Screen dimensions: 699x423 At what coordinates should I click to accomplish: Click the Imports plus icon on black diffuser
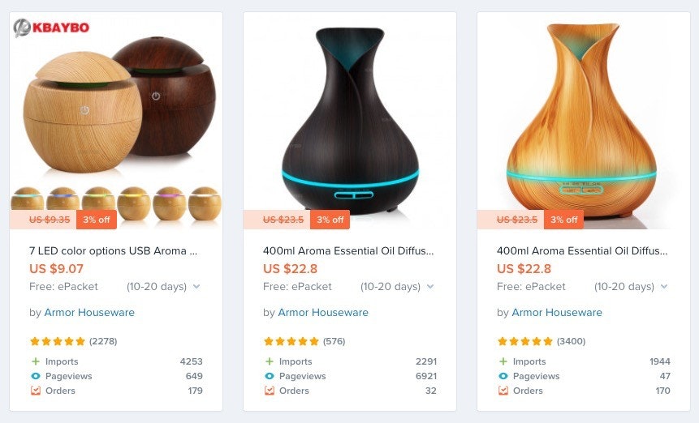click(270, 361)
